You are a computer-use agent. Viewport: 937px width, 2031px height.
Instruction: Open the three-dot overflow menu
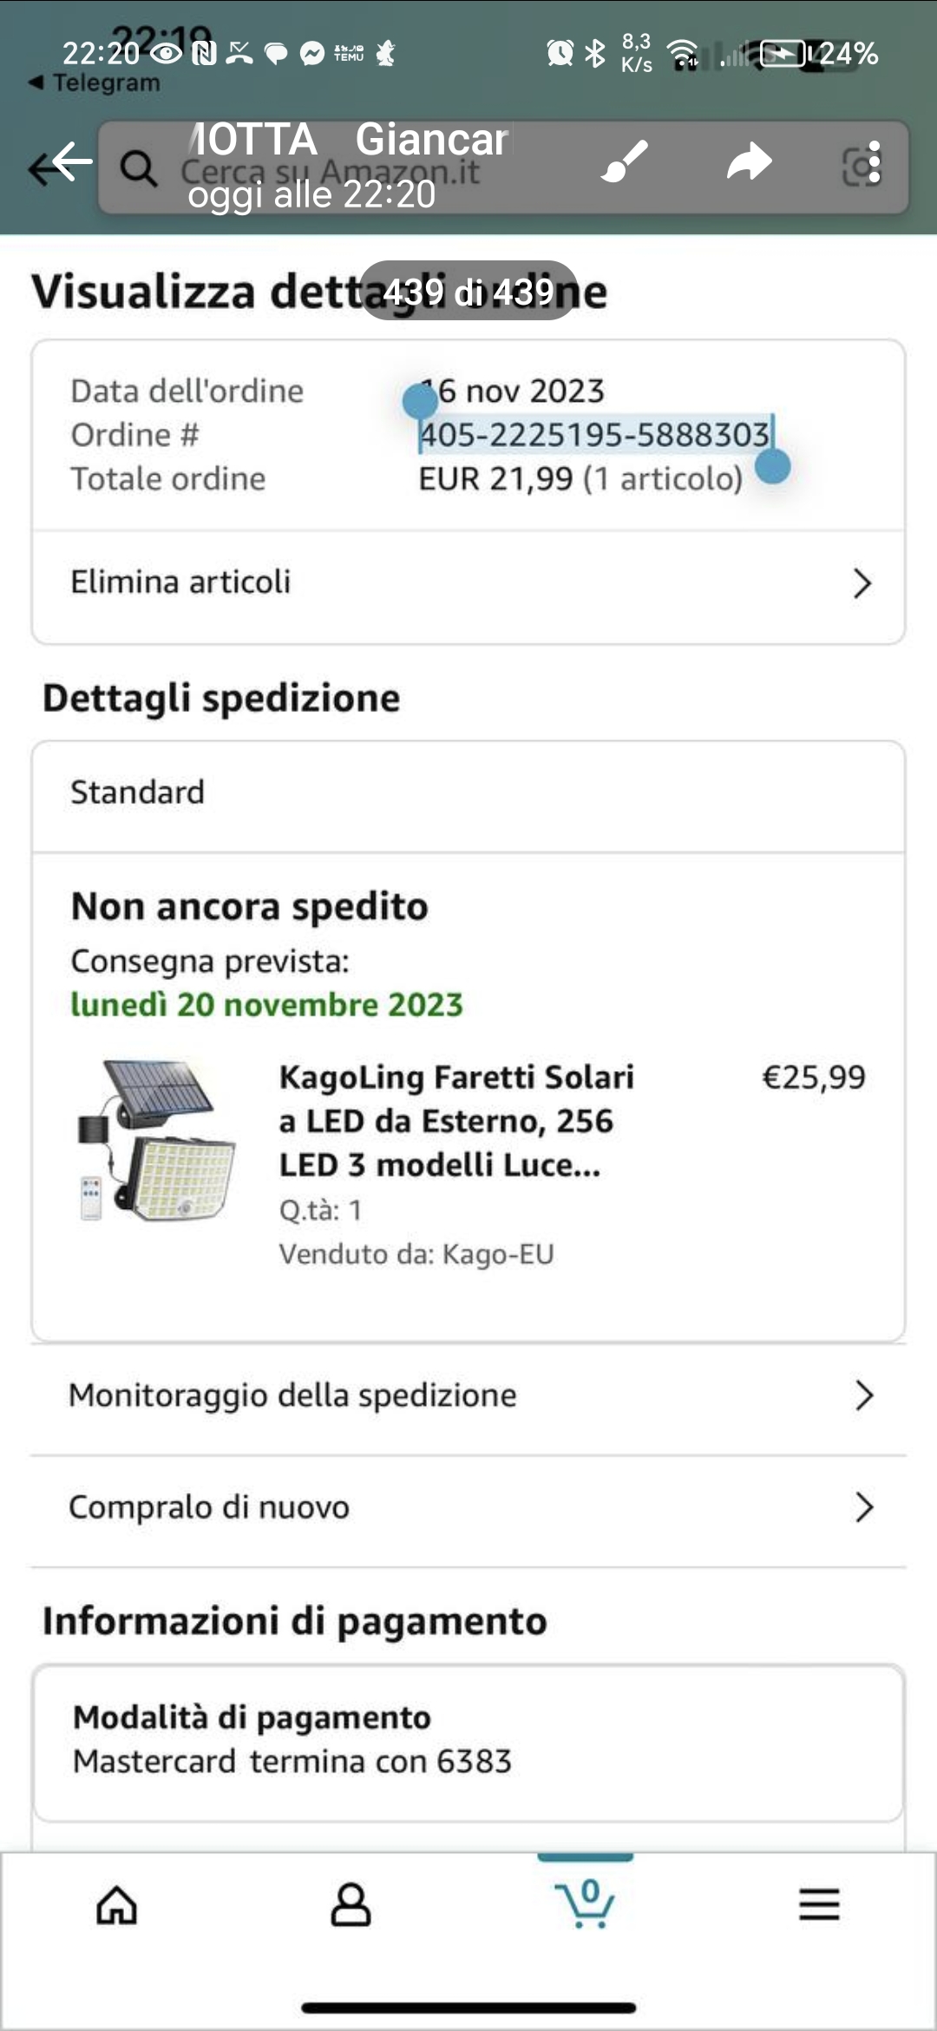(875, 162)
